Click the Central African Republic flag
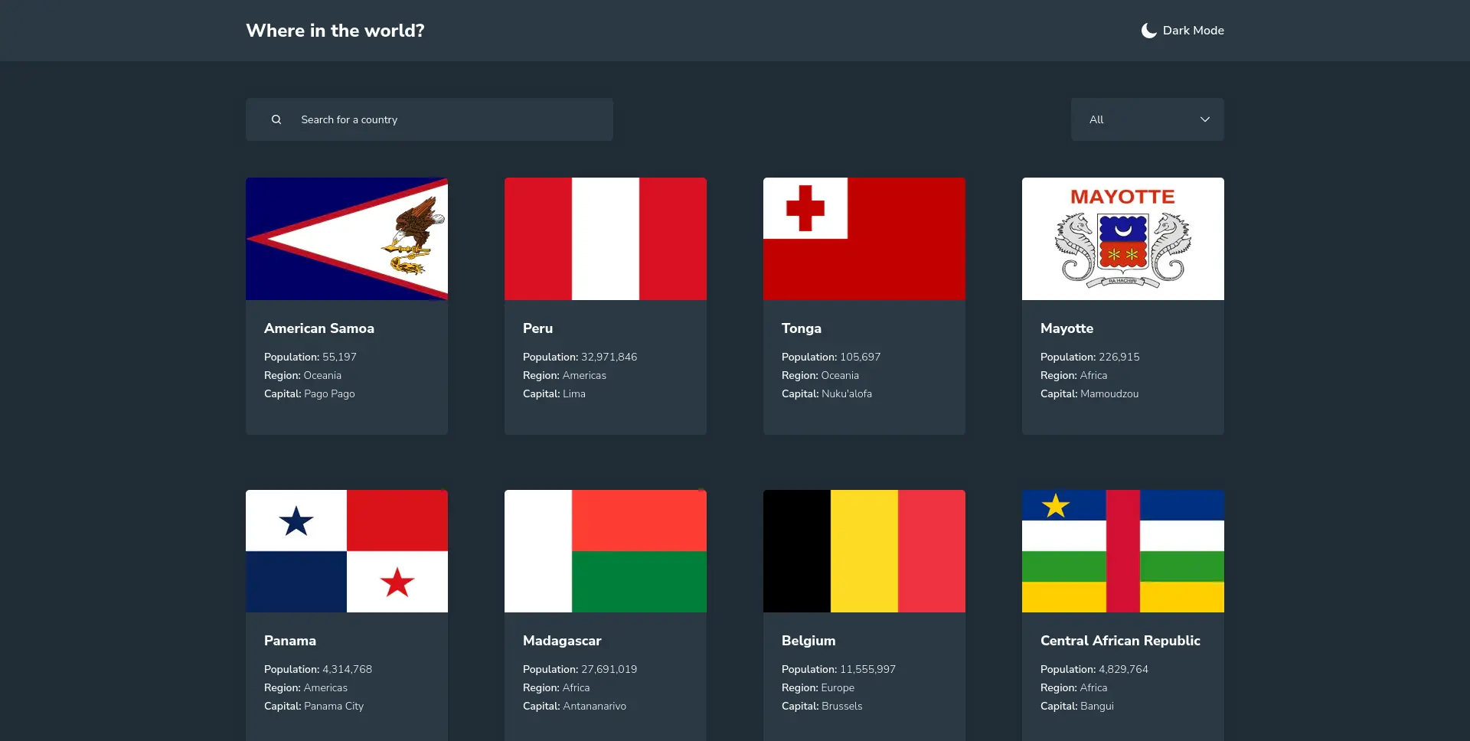 [x=1122, y=550]
